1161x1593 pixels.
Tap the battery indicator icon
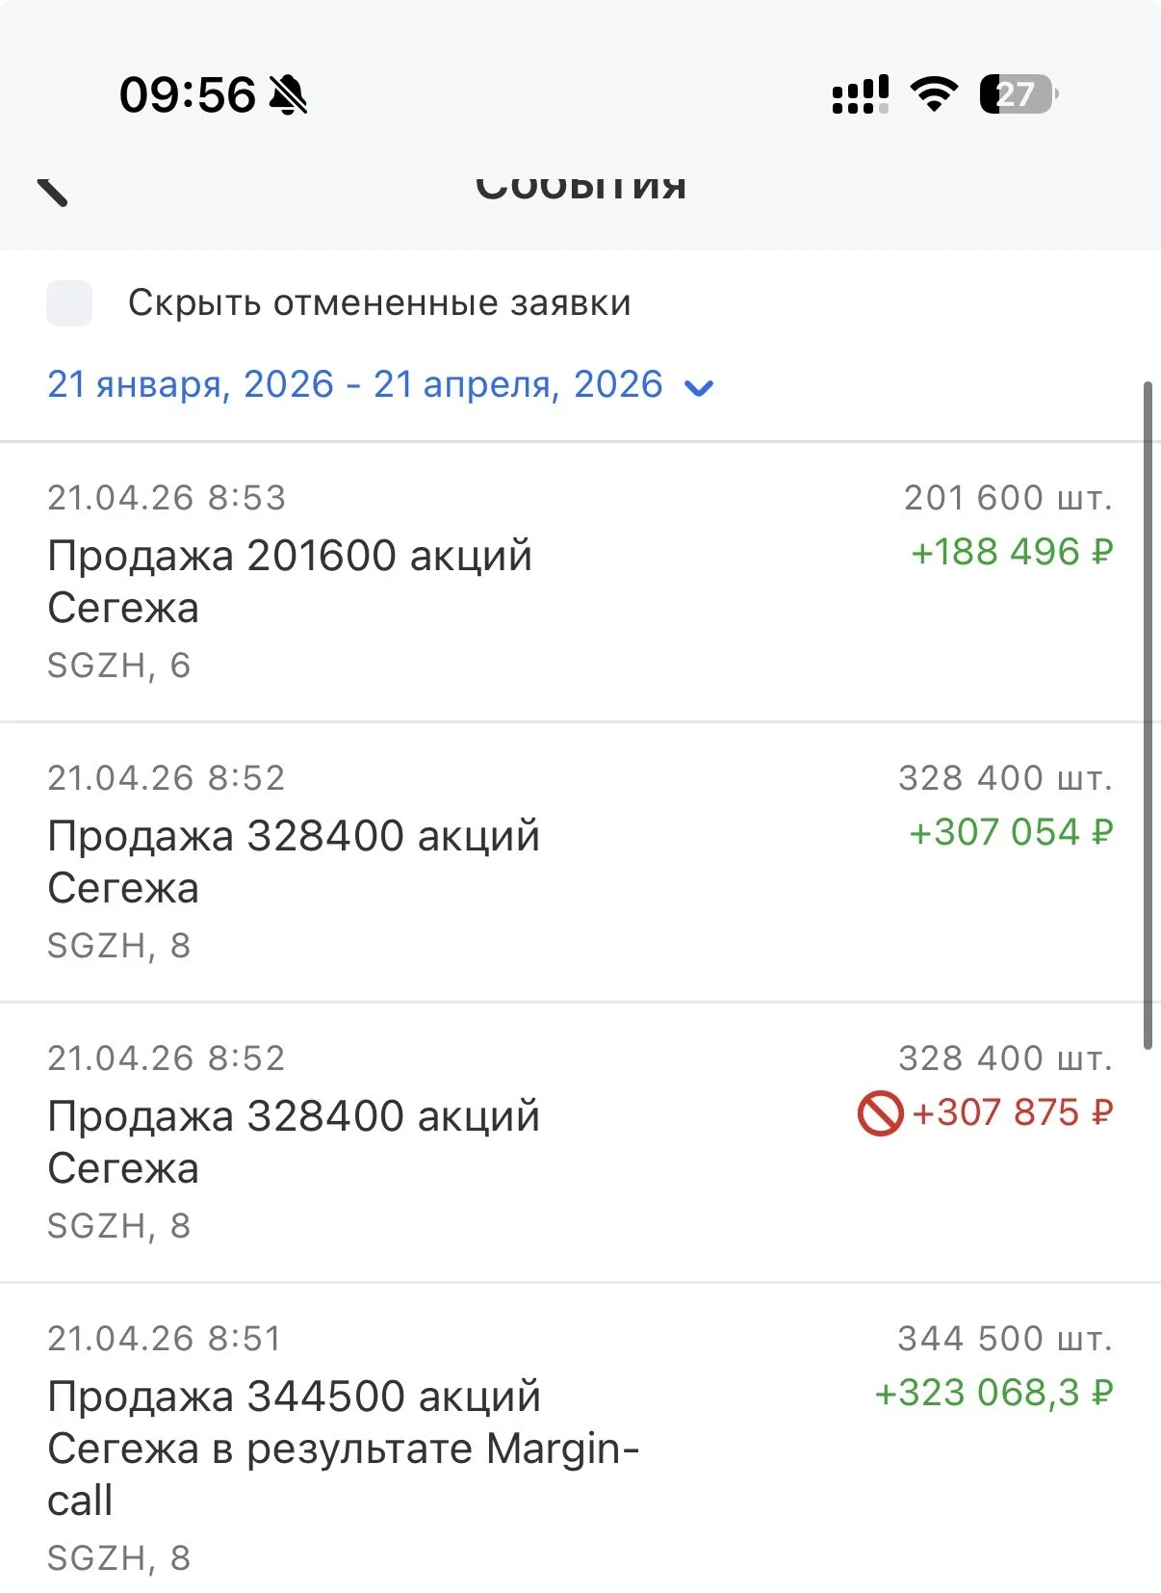1019,94
